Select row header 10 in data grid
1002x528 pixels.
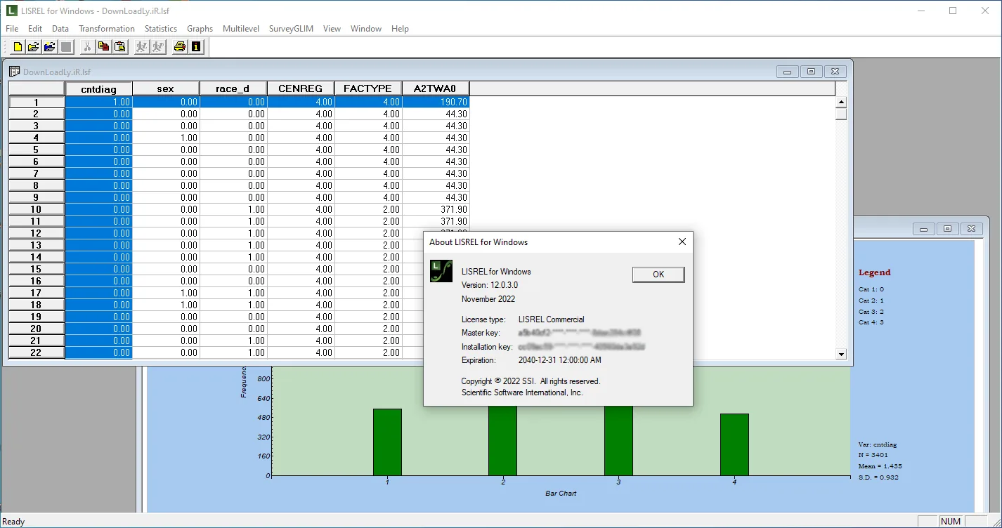pyautogui.click(x=37, y=209)
